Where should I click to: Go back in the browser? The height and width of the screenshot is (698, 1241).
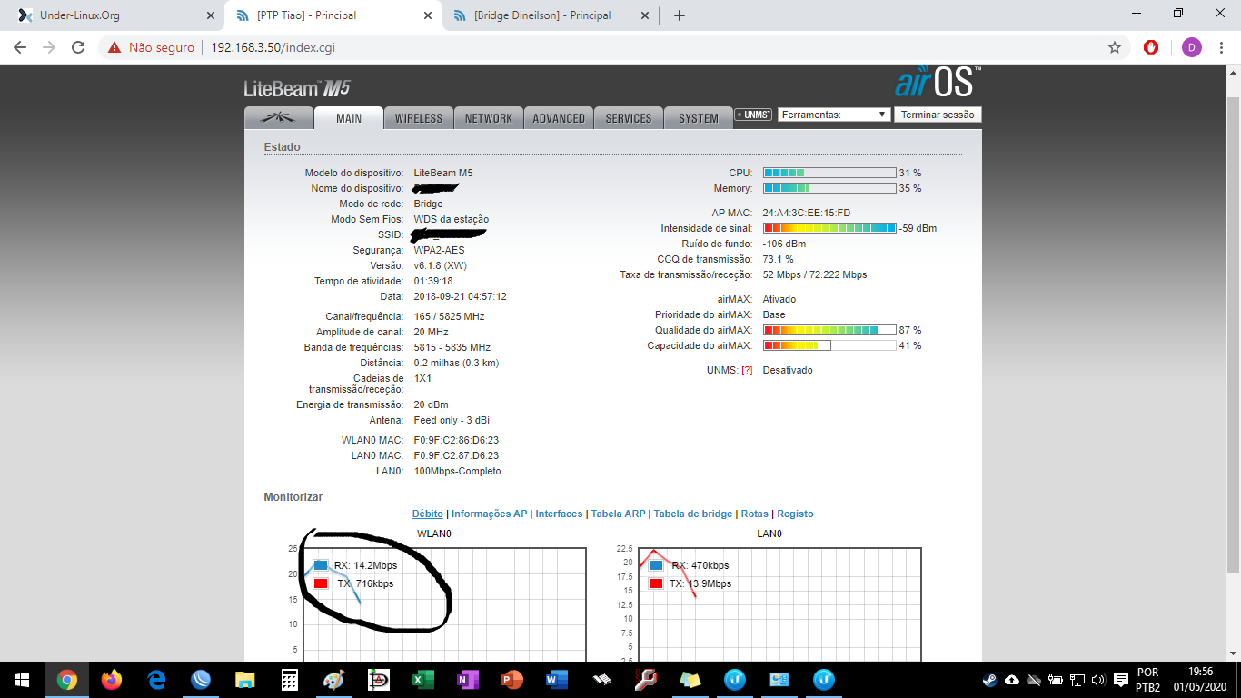20,47
